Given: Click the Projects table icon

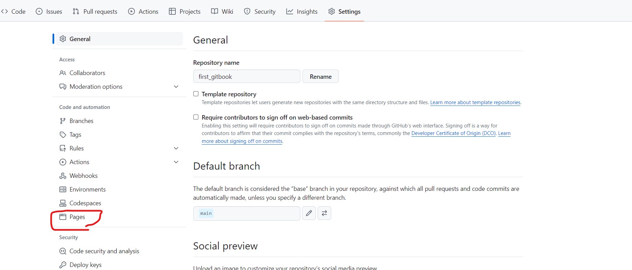Looking at the screenshot, I should [172, 11].
